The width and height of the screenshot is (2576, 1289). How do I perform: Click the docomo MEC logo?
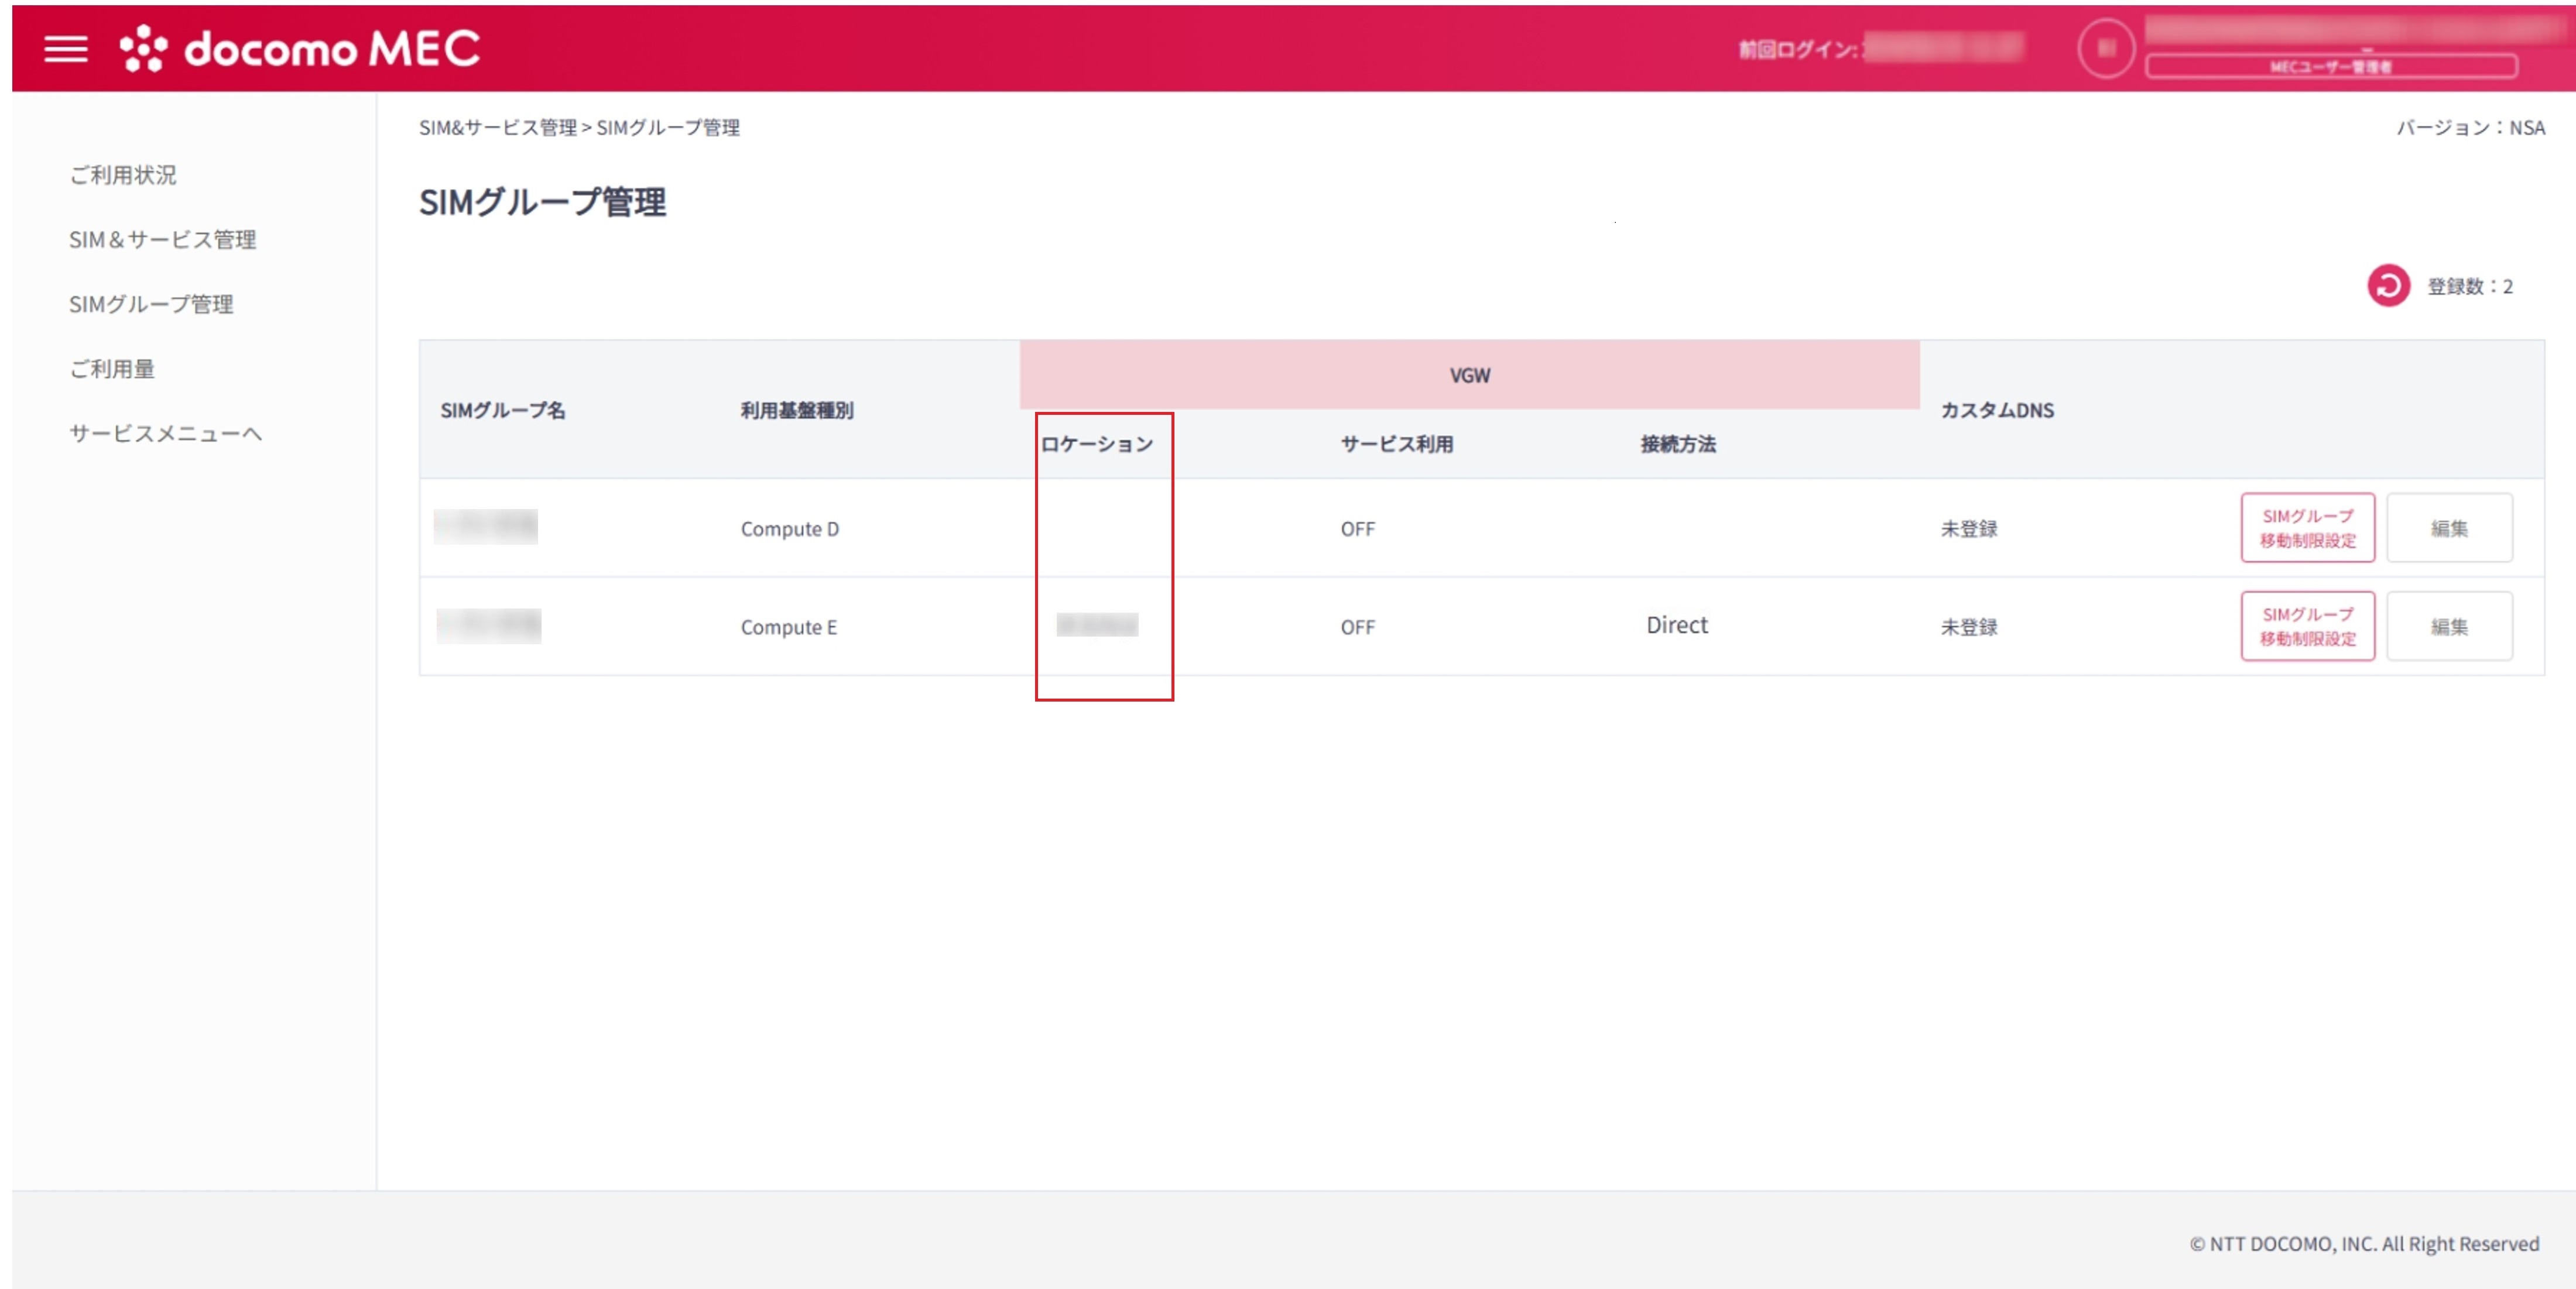pyautogui.click(x=300, y=49)
